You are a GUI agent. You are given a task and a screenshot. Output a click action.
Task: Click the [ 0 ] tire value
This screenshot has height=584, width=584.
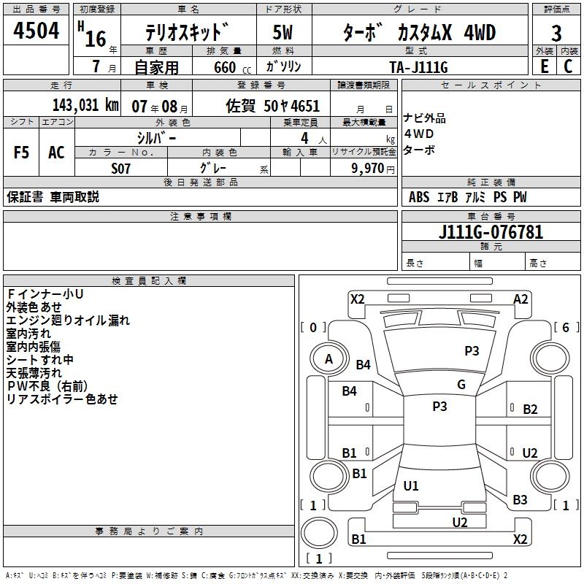[313, 327]
